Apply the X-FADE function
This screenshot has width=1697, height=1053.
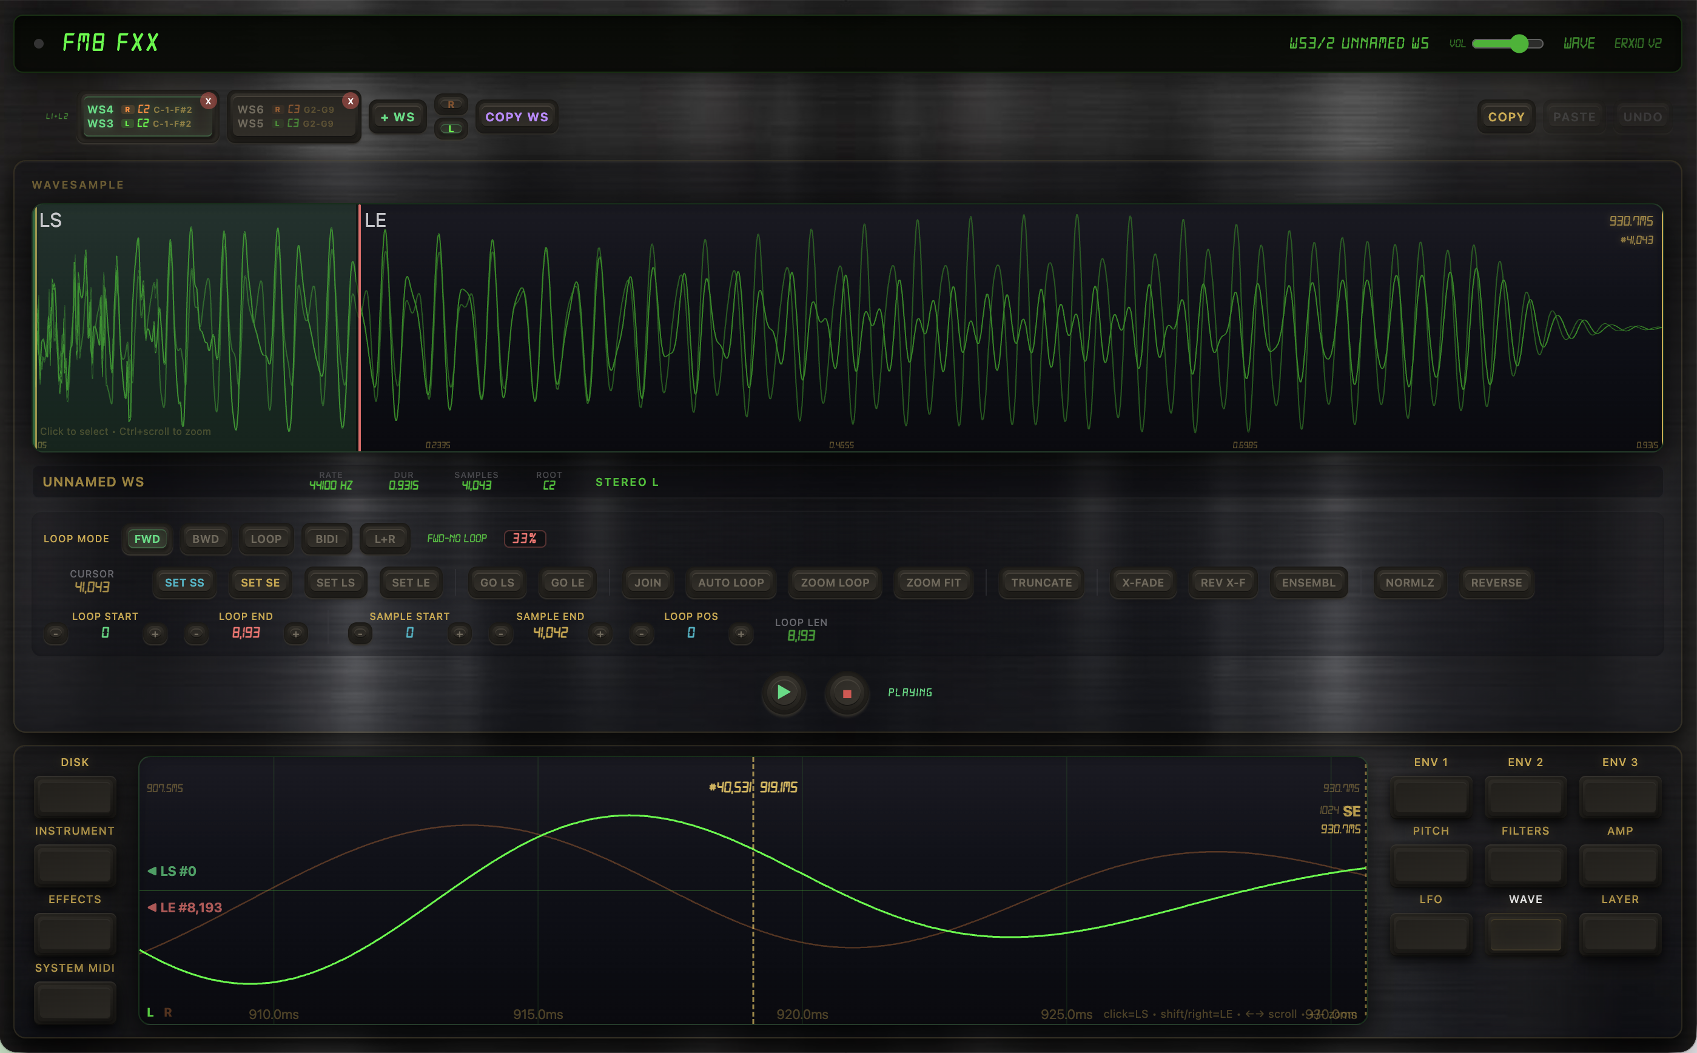click(1142, 582)
